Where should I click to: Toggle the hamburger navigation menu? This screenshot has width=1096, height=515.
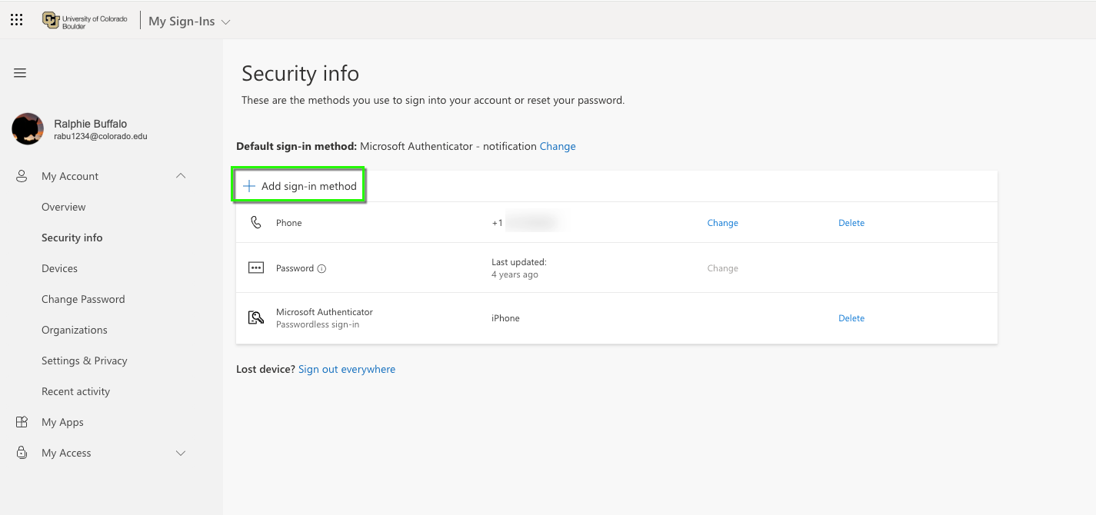pos(20,73)
